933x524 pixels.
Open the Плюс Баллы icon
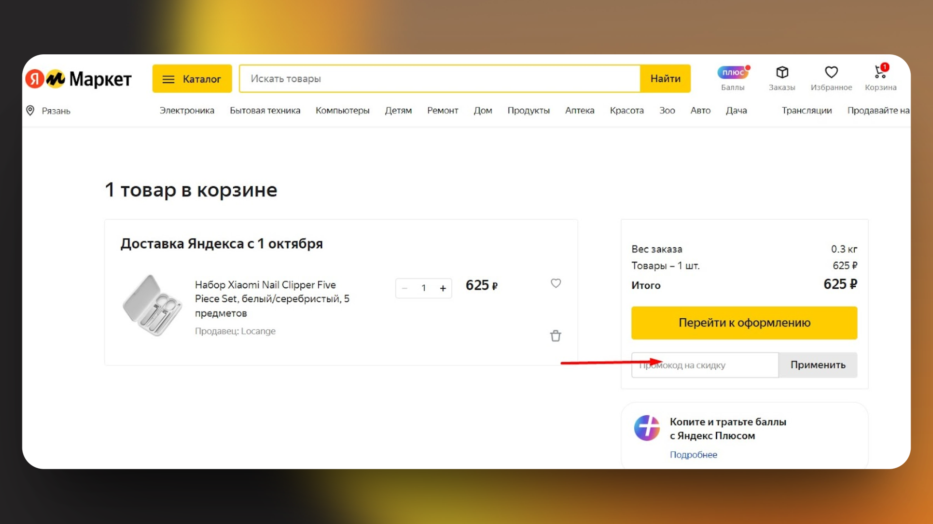[733, 78]
